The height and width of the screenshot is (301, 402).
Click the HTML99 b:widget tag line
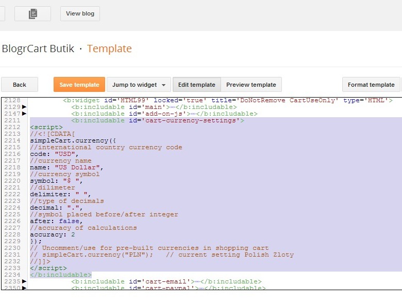(228, 100)
